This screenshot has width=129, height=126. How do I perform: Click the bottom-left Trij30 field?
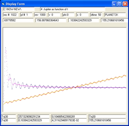click(9, 120)
